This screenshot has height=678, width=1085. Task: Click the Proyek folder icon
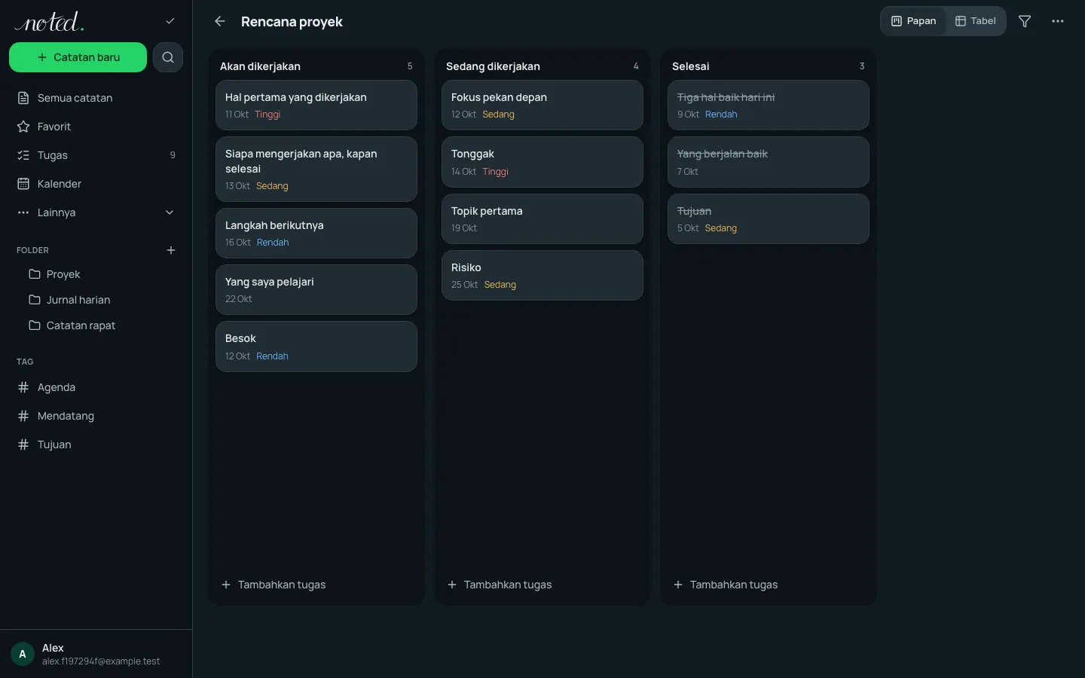coord(35,274)
